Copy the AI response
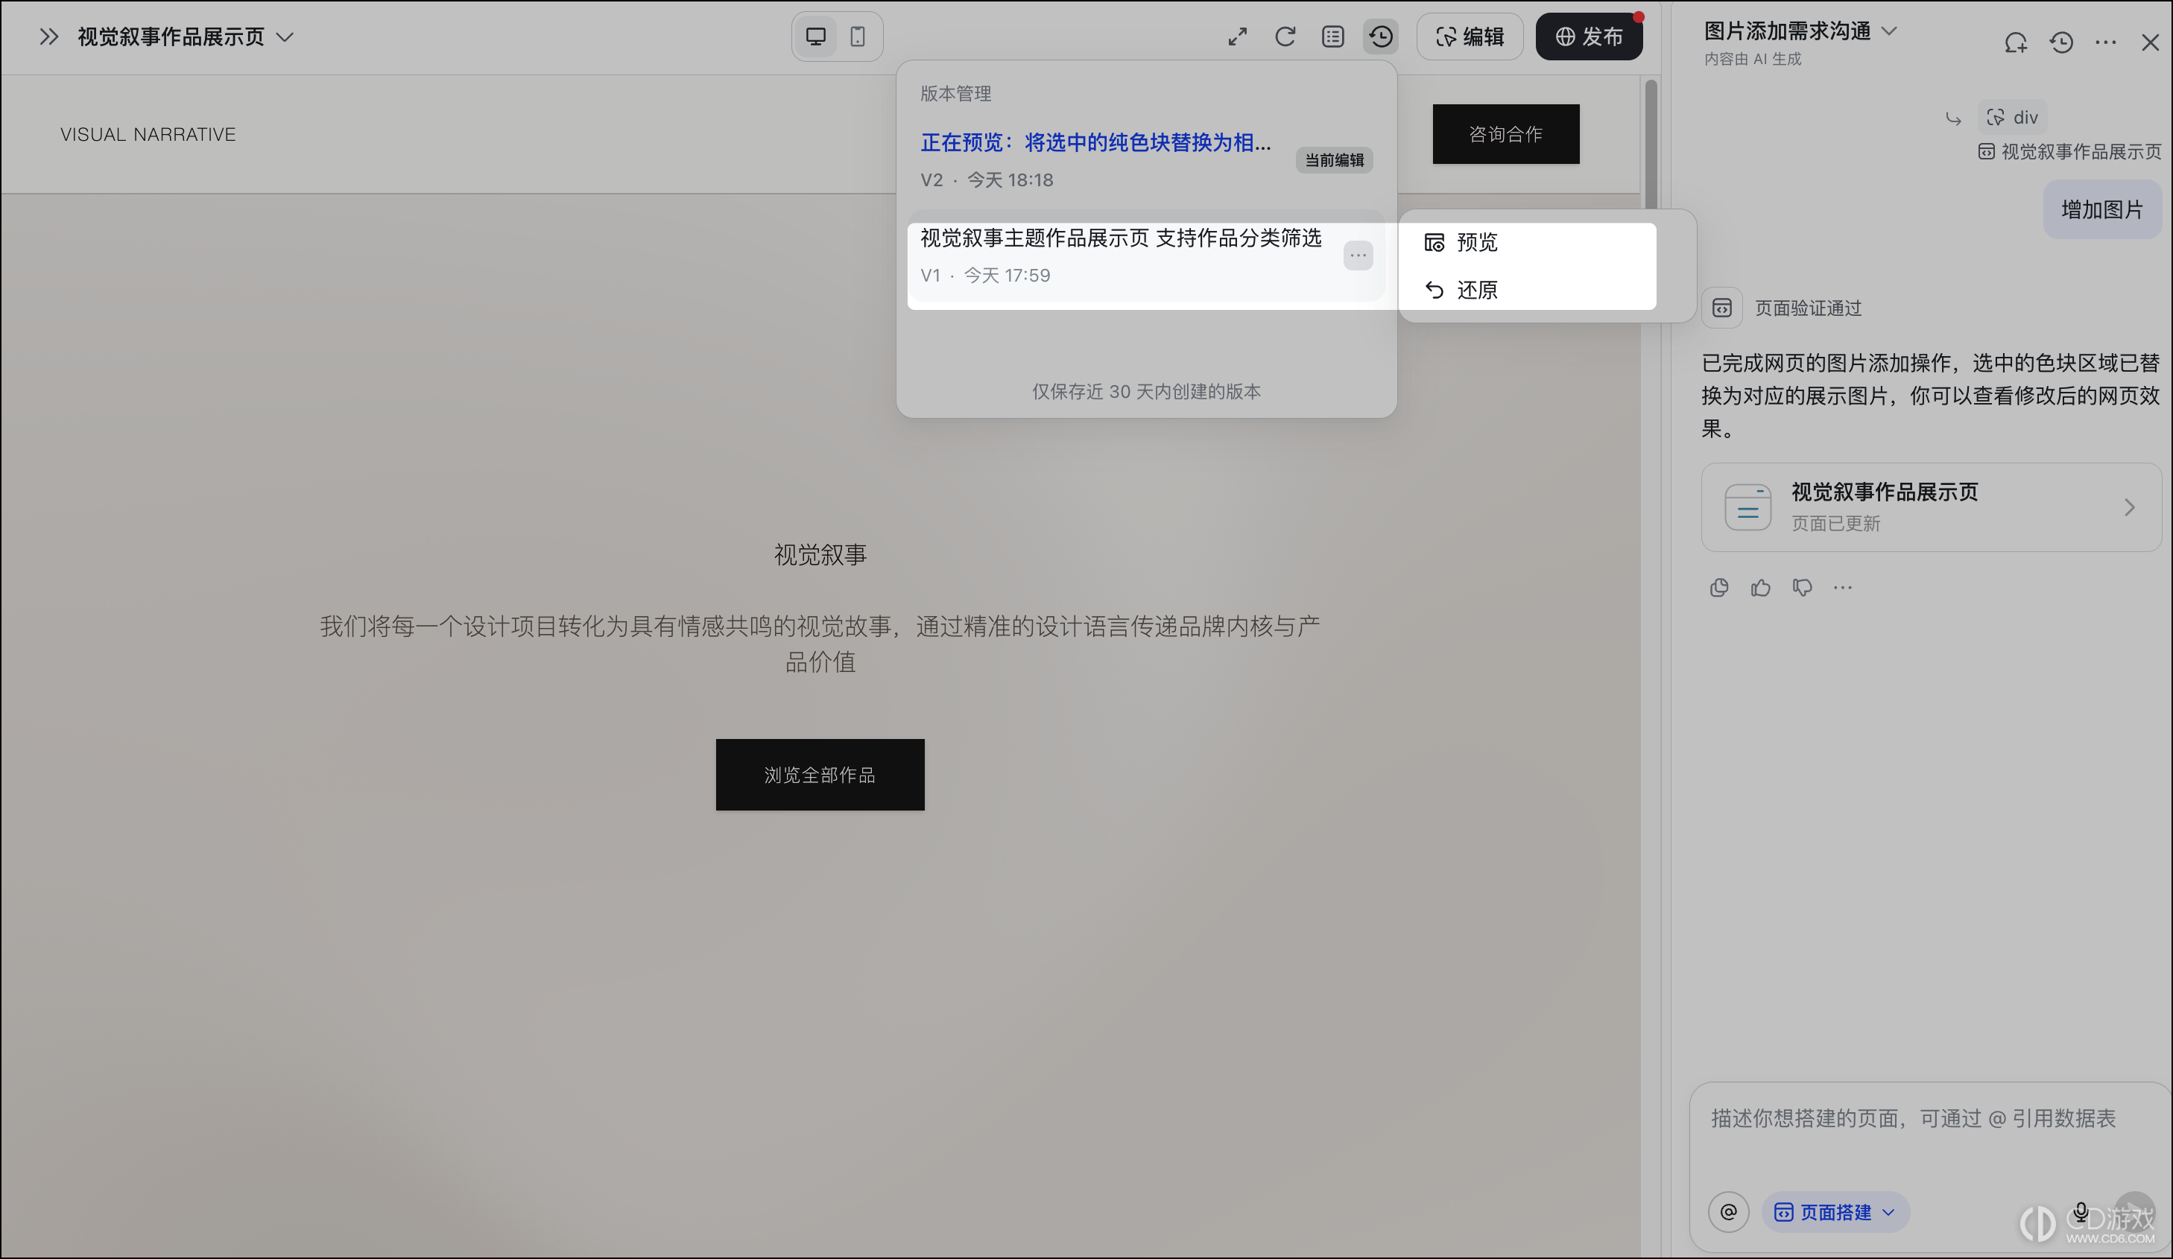 1718,587
